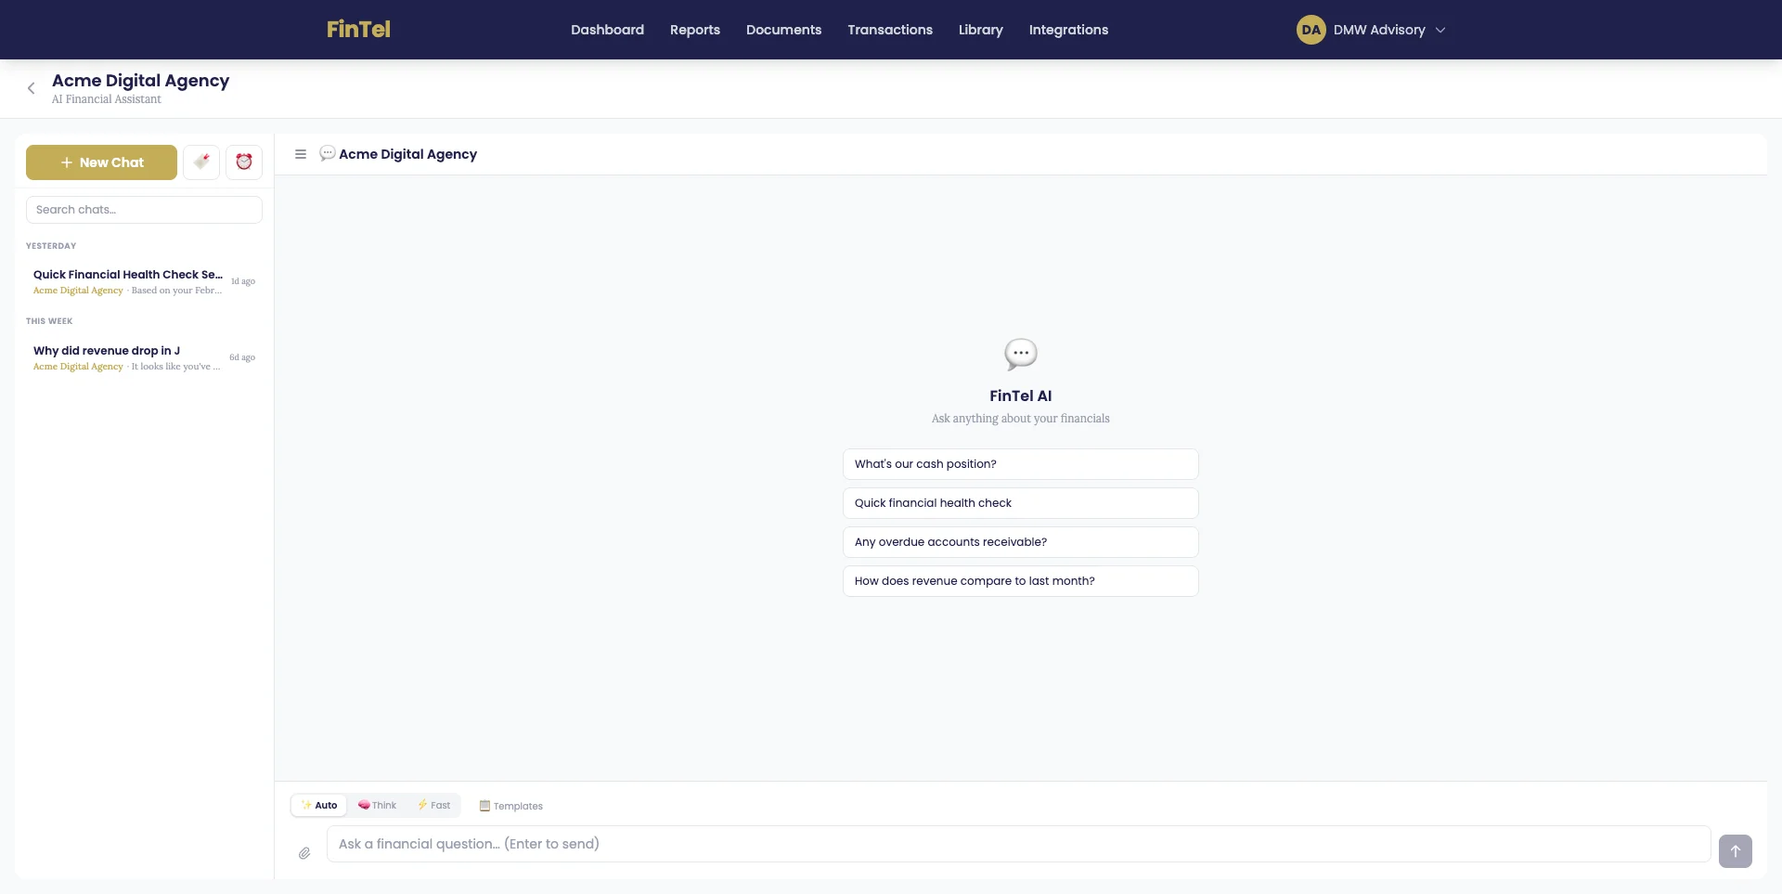Collapse the THIS WEEK section
The width and height of the screenshot is (1782, 894).
coord(49,320)
